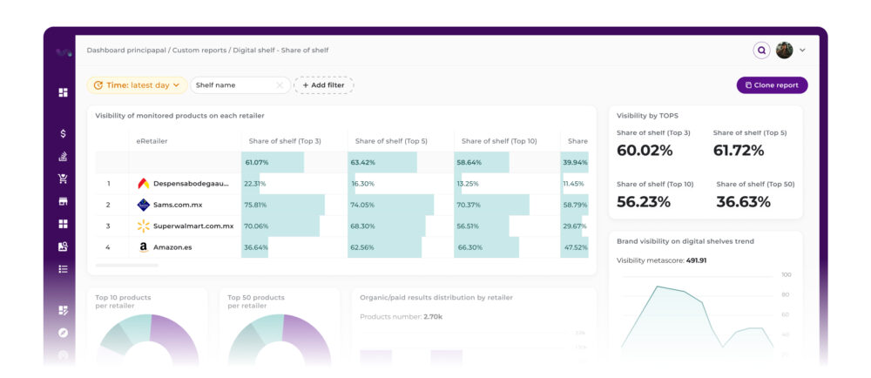
Task: Click the Walmart spark logo icon
Action: pos(144,226)
